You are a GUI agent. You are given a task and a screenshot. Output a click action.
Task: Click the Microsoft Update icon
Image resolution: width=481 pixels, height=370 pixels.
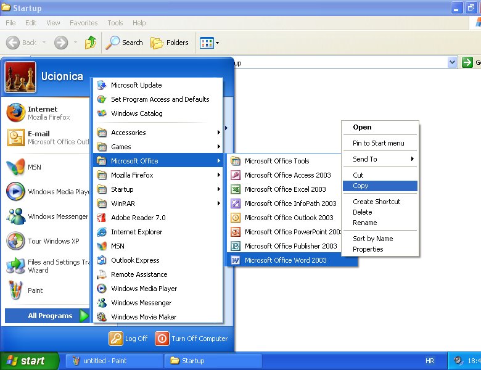(102, 85)
